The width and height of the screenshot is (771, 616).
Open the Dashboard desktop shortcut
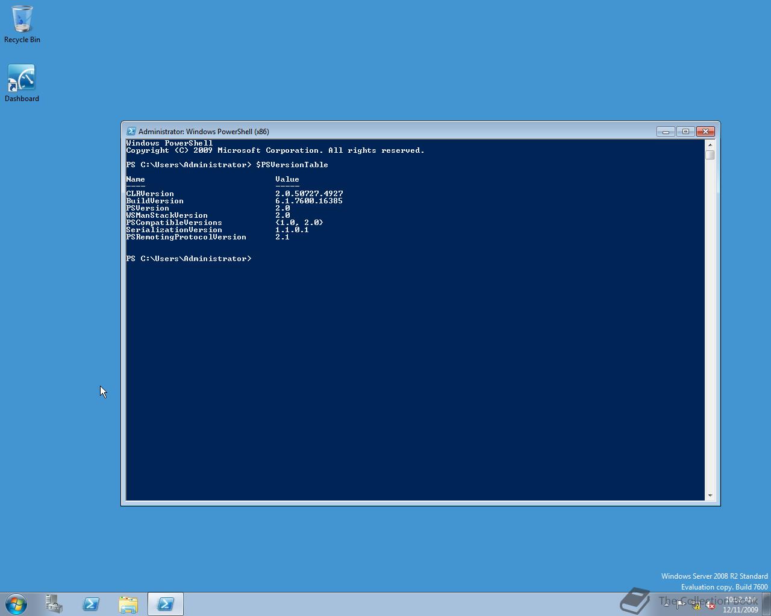tap(22, 83)
